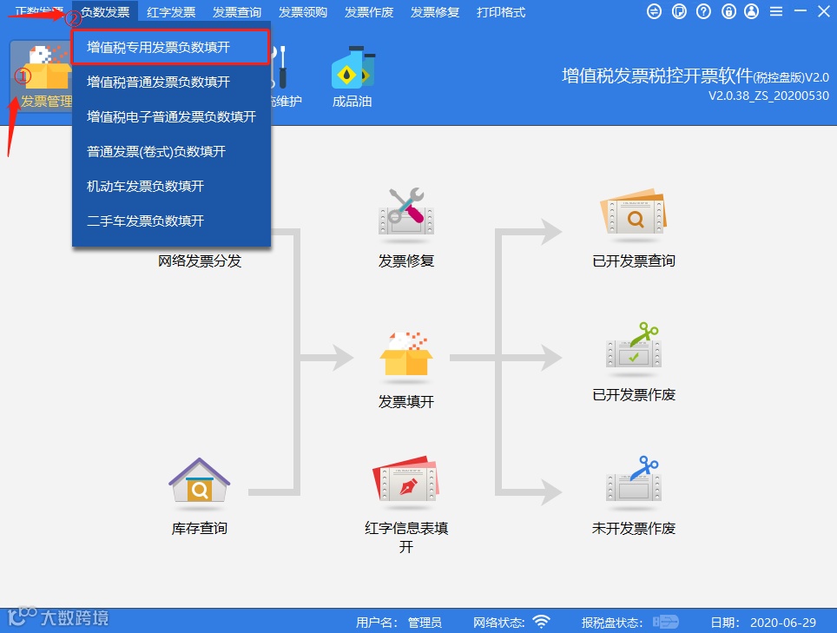Open 已开发票作废 green scissors icon
The width and height of the screenshot is (837, 633).
click(x=634, y=346)
